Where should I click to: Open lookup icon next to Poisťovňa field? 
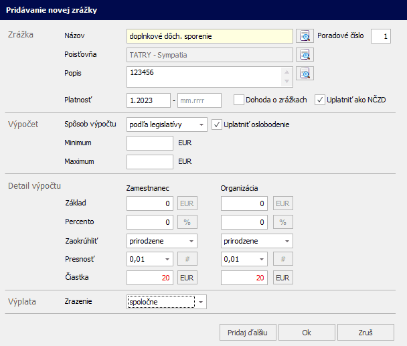305,55
